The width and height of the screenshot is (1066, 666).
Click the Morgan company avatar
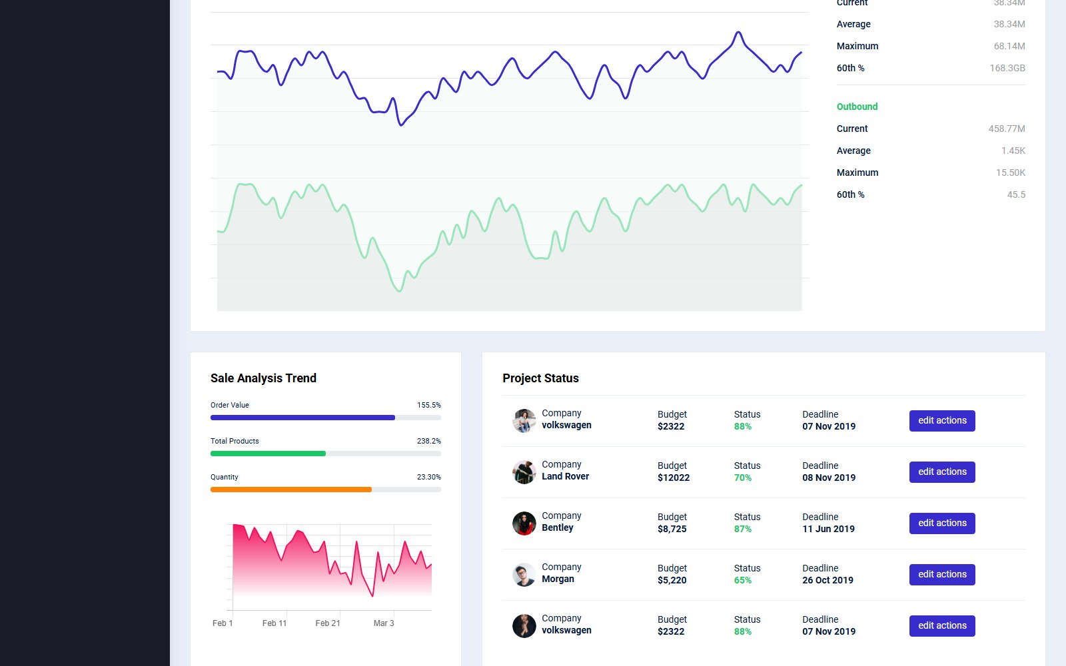pos(524,575)
